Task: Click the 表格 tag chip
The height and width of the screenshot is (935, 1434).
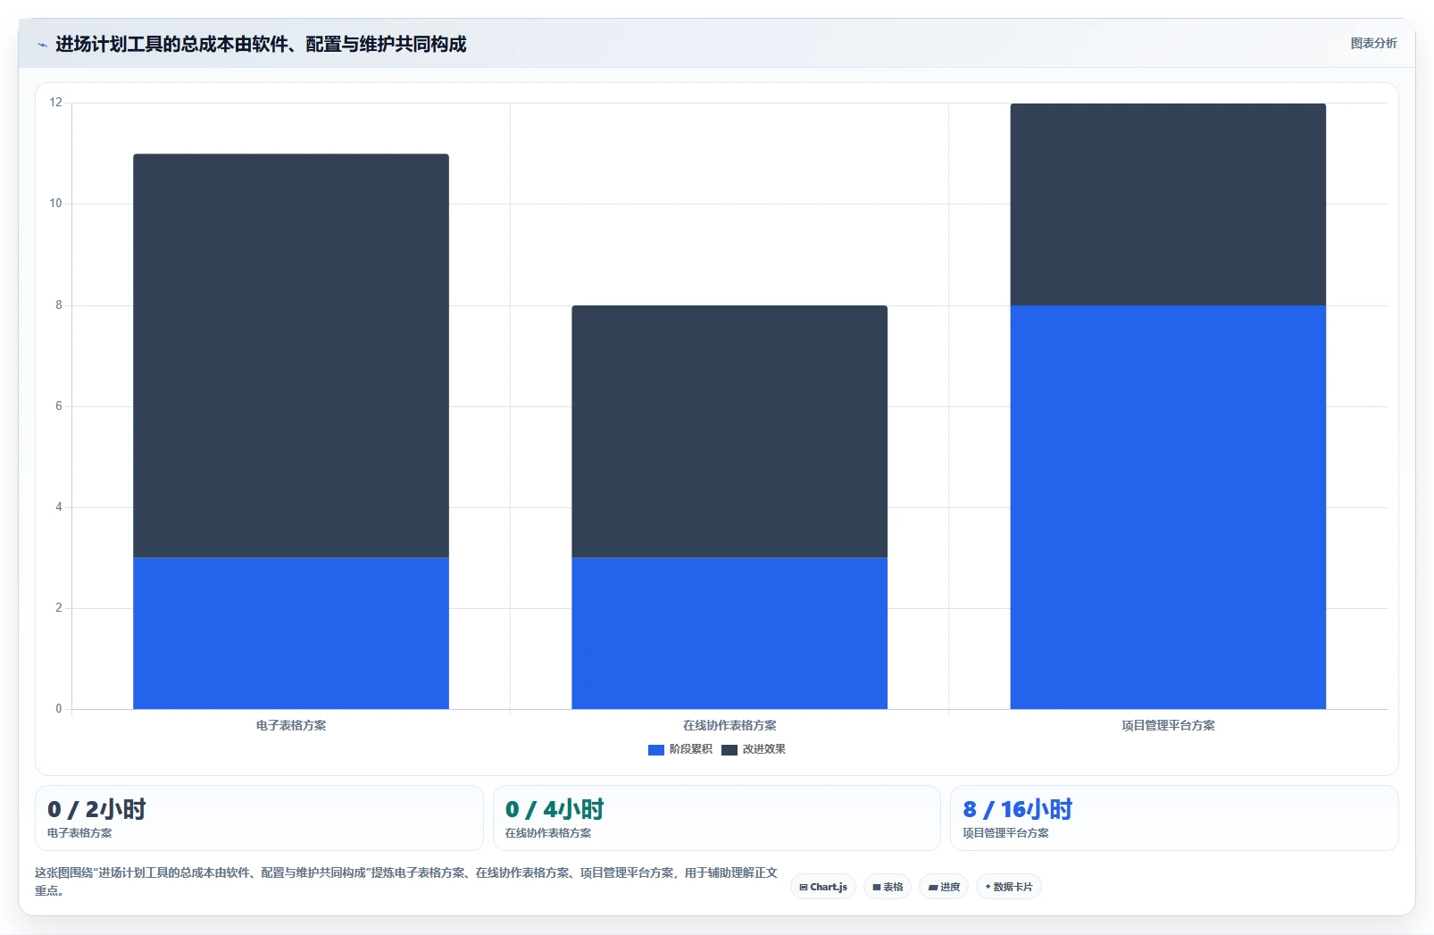Action: tap(888, 887)
